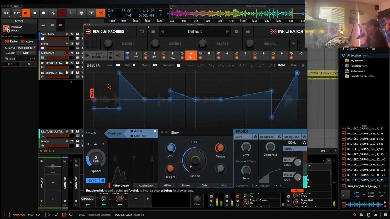Click the phase invert Ø button
The image size is (390, 219).
pos(102,181)
